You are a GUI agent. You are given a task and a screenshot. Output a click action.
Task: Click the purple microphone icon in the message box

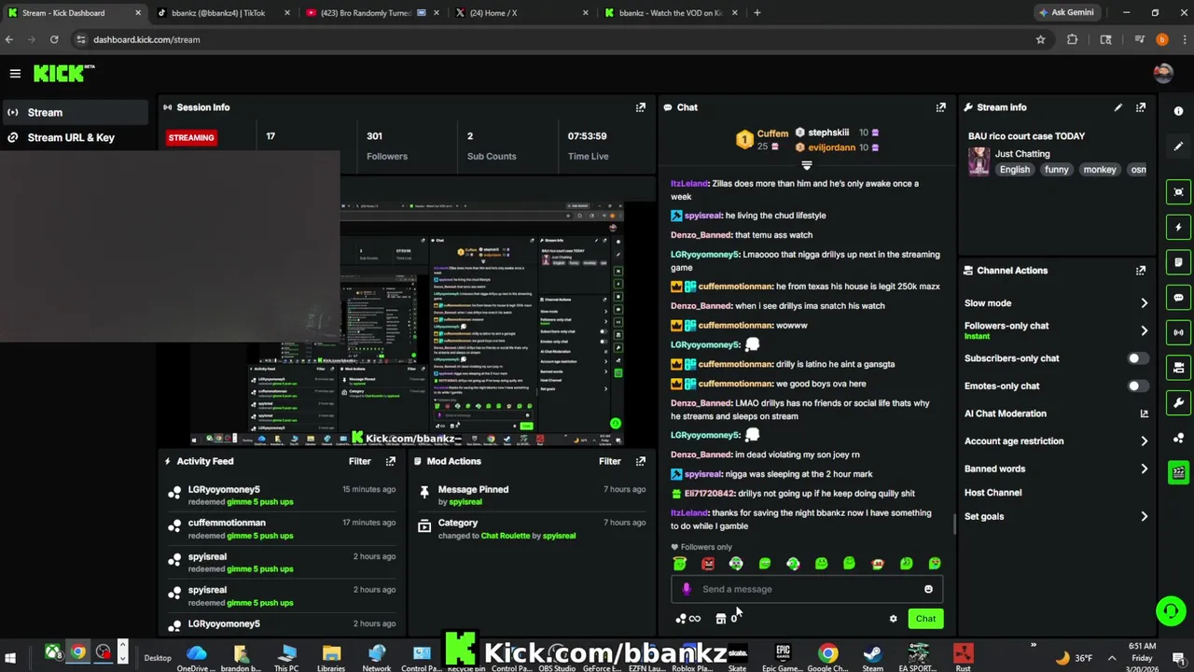point(687,589)
